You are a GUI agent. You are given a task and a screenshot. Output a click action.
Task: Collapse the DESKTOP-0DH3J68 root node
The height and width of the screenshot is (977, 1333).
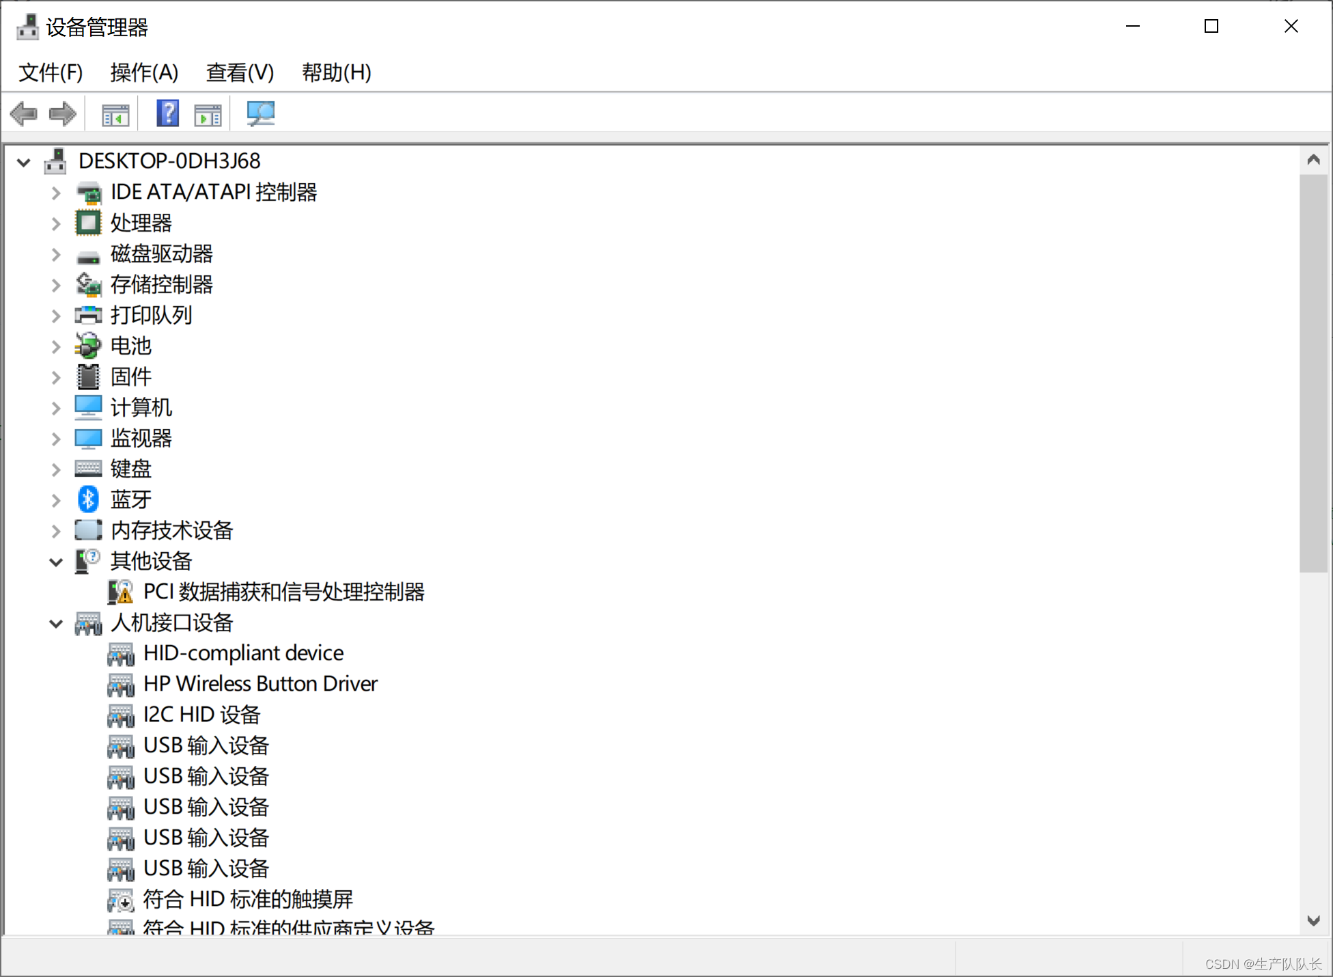click(24, 162)
